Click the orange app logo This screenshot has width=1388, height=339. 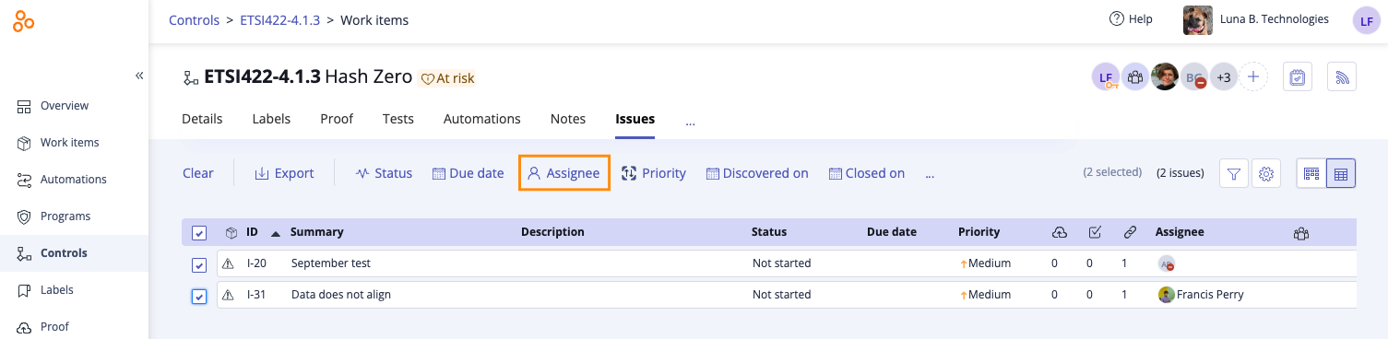pyautogui.click(x=24, y=22)
